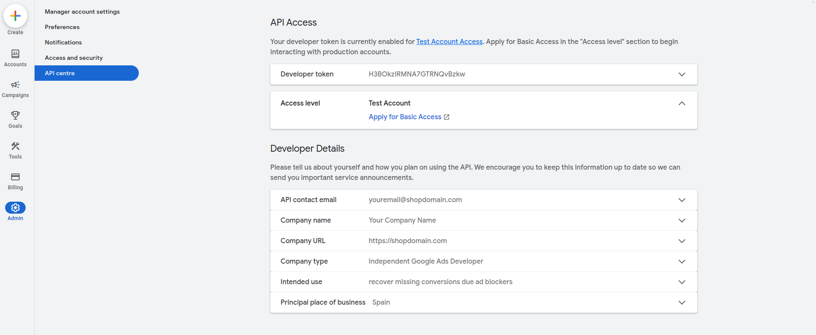
Task: Open the Tools wrench icon
Action: pyautogui.click(x=15, y=146)
